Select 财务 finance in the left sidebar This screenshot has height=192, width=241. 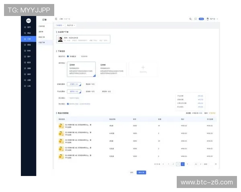[28, 51]
